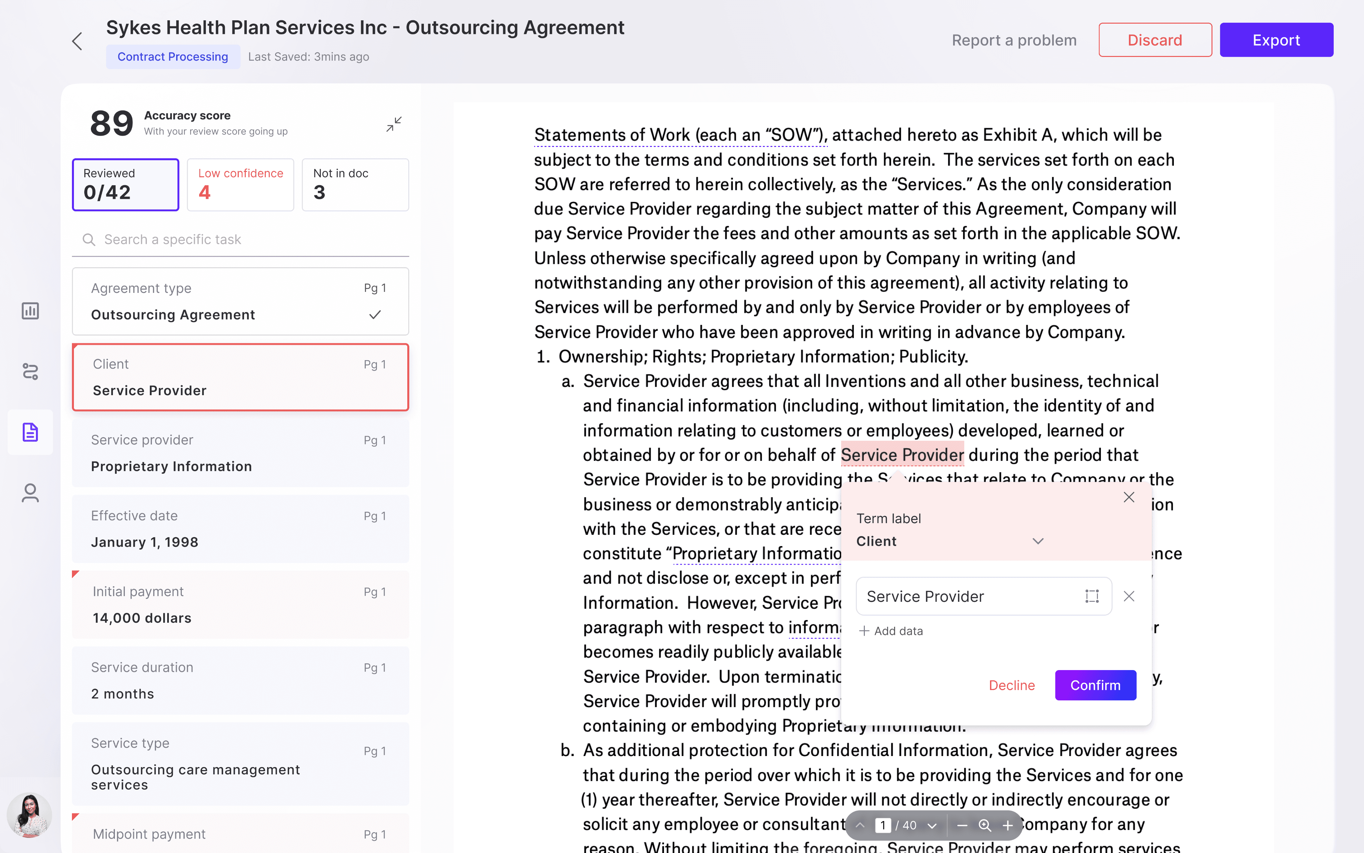Open the page number dropdown chevron
The width and height of the screenshot is (1364, 853).
(932, 825)
